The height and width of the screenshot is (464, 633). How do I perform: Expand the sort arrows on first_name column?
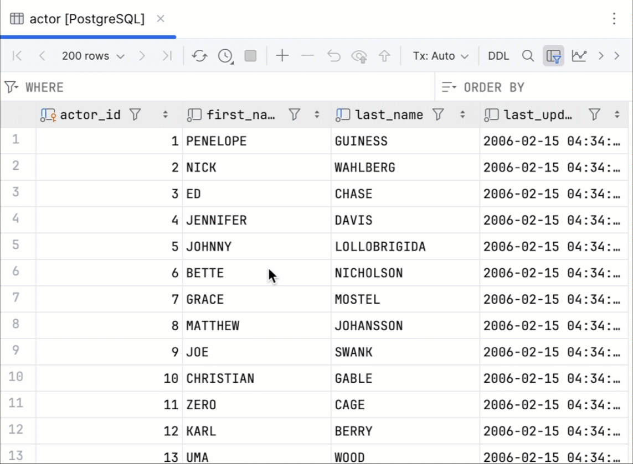[317, 114]
